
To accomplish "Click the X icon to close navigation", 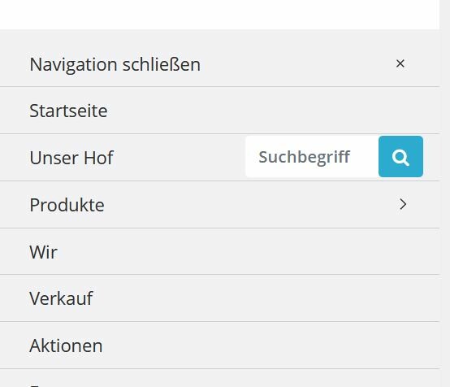I will pyautogui.click(x=400, y=63).
